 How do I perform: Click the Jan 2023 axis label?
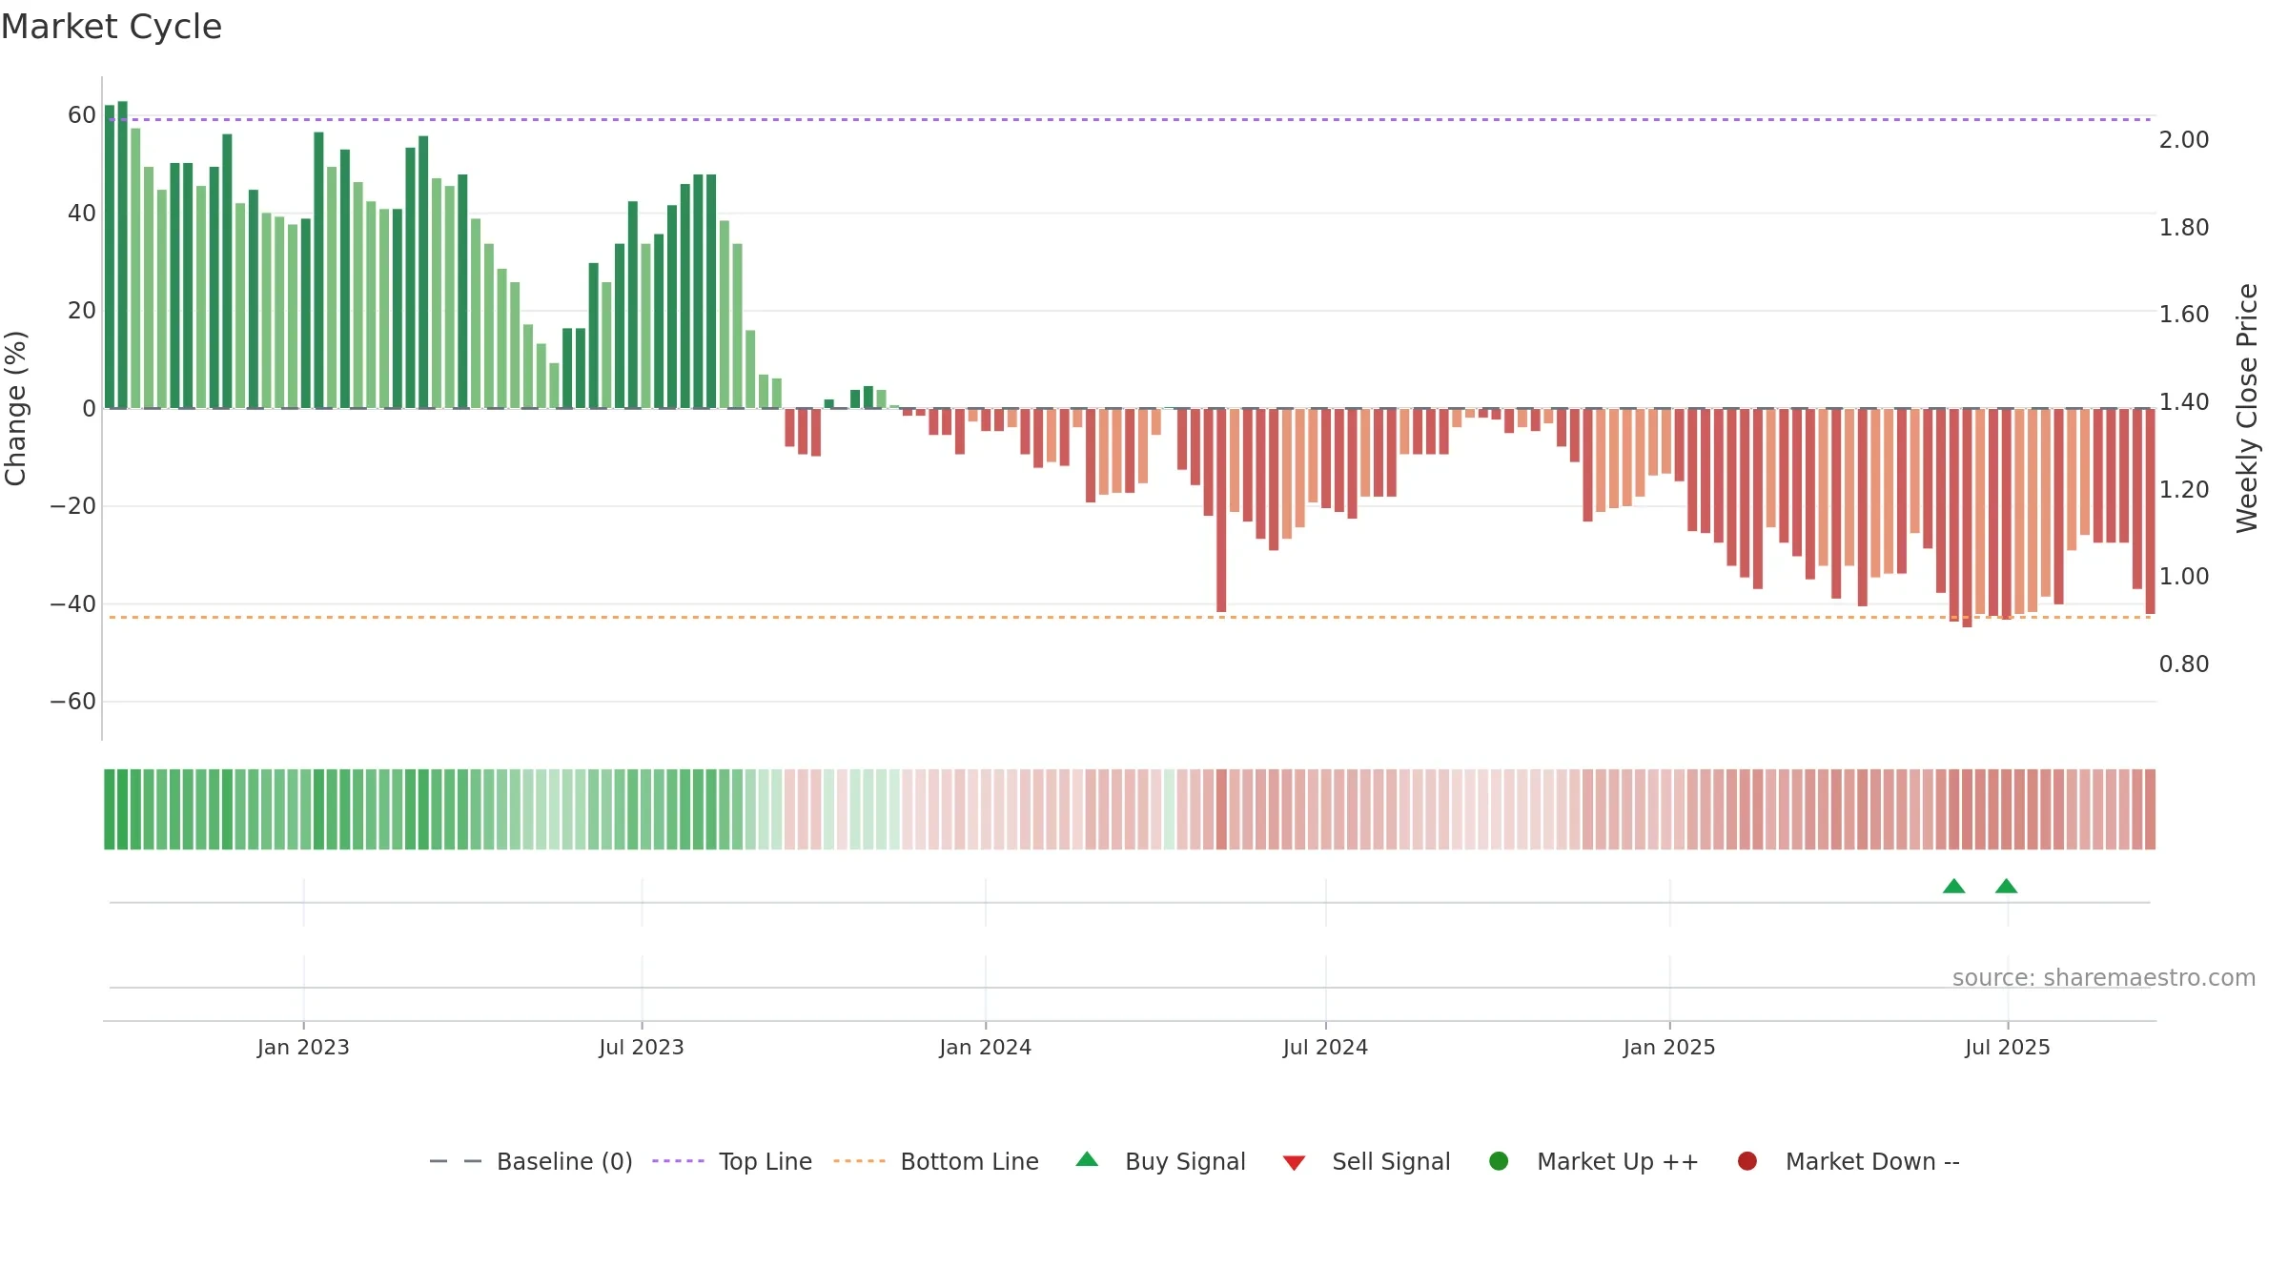pyautogui.click(x=303, y=1047)
